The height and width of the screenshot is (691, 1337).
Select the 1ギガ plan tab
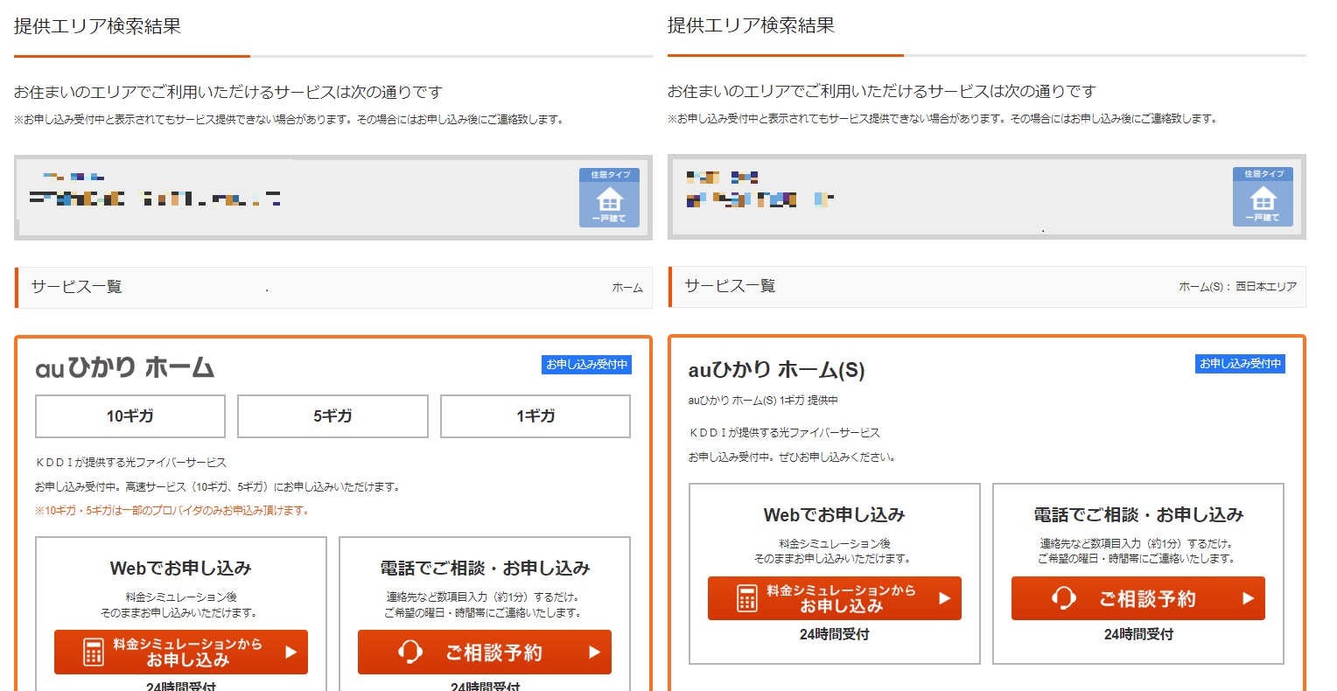535,416
